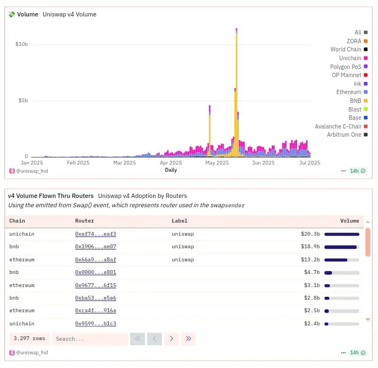378x368 pixels.
Task: Sort table by Label column header
Action: pyautogui.click(x=179, y=221)
